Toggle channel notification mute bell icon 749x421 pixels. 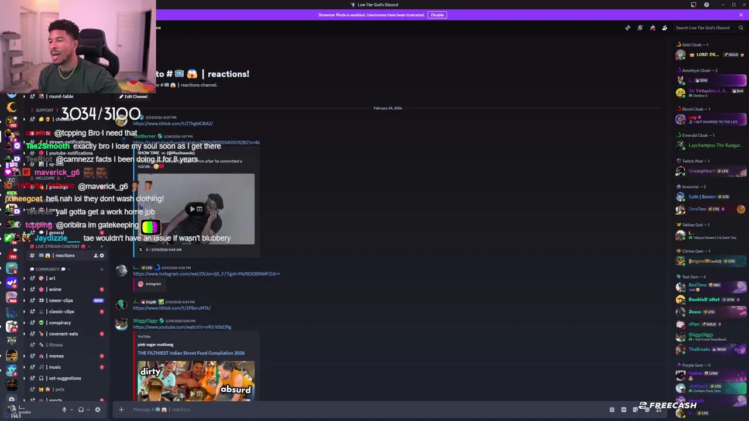640,27
